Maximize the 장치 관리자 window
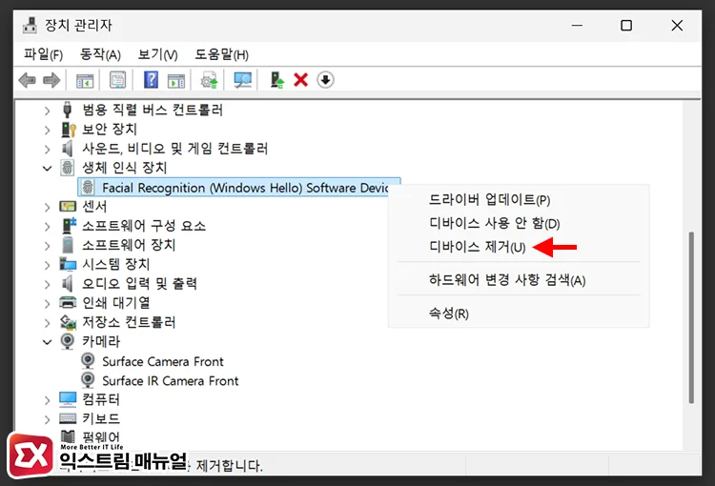The height and width of the screenshot is (486, 715). point(626,25)
